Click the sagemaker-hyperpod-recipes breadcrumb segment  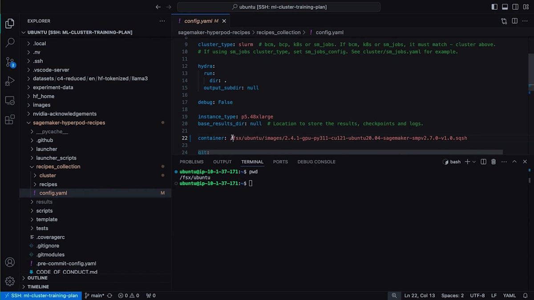pos(214,32)
